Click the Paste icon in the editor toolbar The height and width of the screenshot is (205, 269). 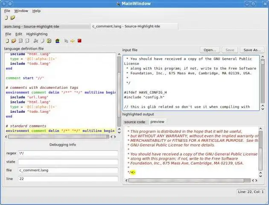[49, 41]
